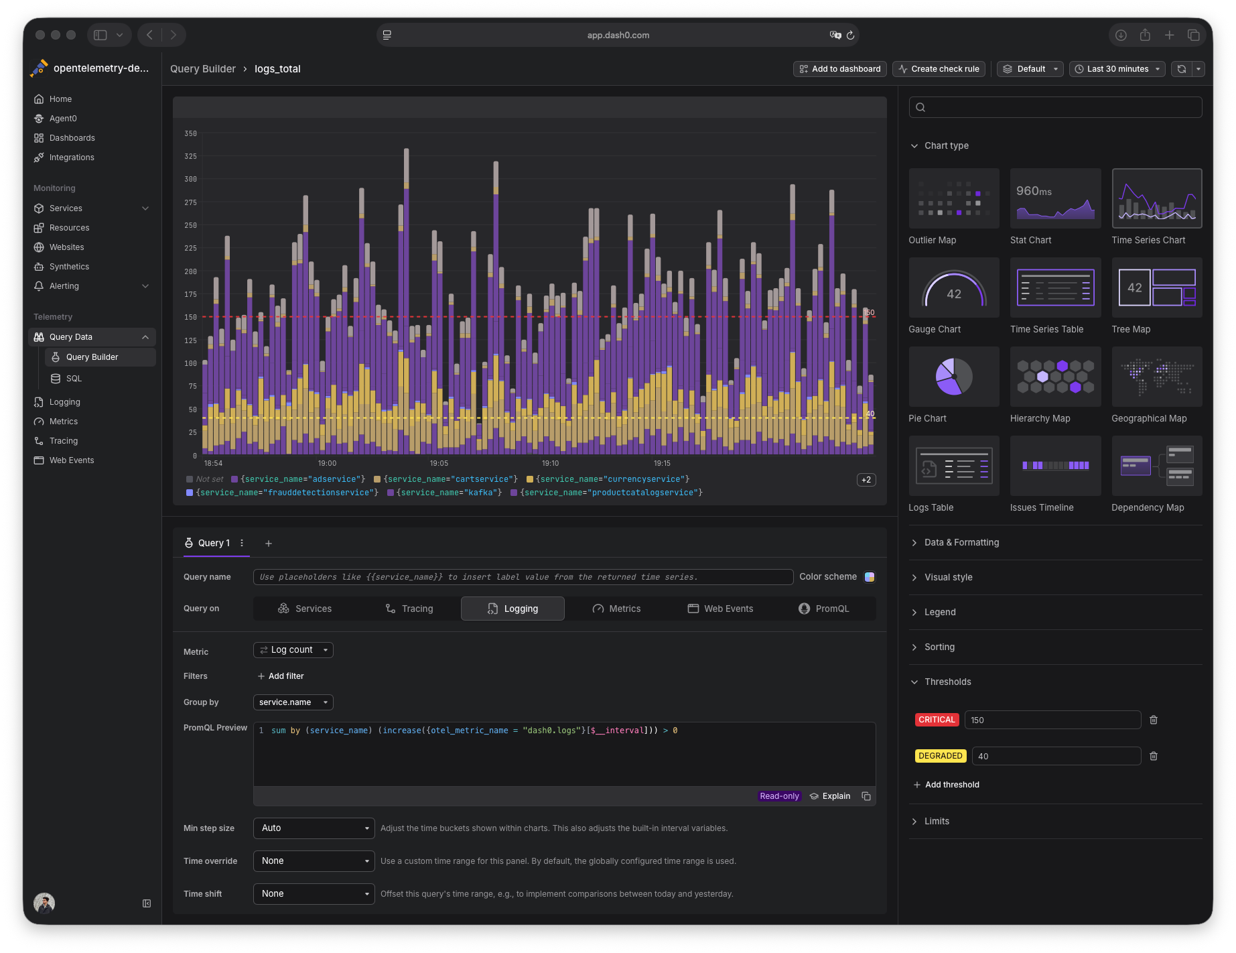Select the Pie Chart type
This screenshot has height=953, width=1236.
click(x=953, y=377)
